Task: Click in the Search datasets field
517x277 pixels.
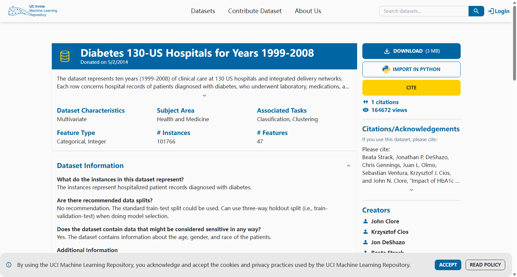Action: 424,11
